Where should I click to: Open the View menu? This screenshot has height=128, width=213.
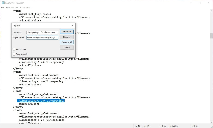coord(22,7)
